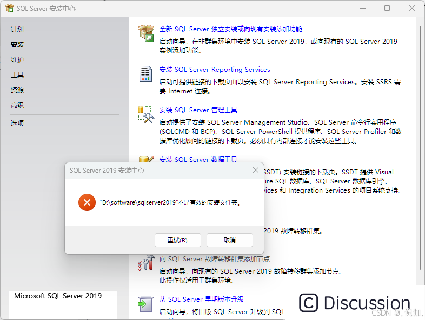Open 安装 SQL Server 管理工具 link

click(x=198, y=110)
